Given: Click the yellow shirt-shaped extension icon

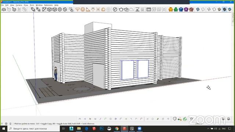Looking at the screenshot, I should [170, 10].
